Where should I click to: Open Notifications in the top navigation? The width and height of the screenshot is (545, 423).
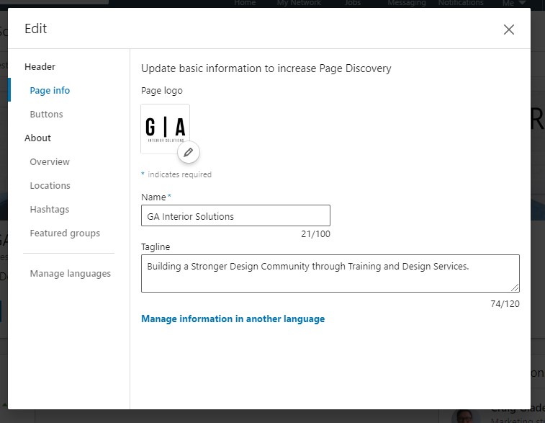point(461,3)
